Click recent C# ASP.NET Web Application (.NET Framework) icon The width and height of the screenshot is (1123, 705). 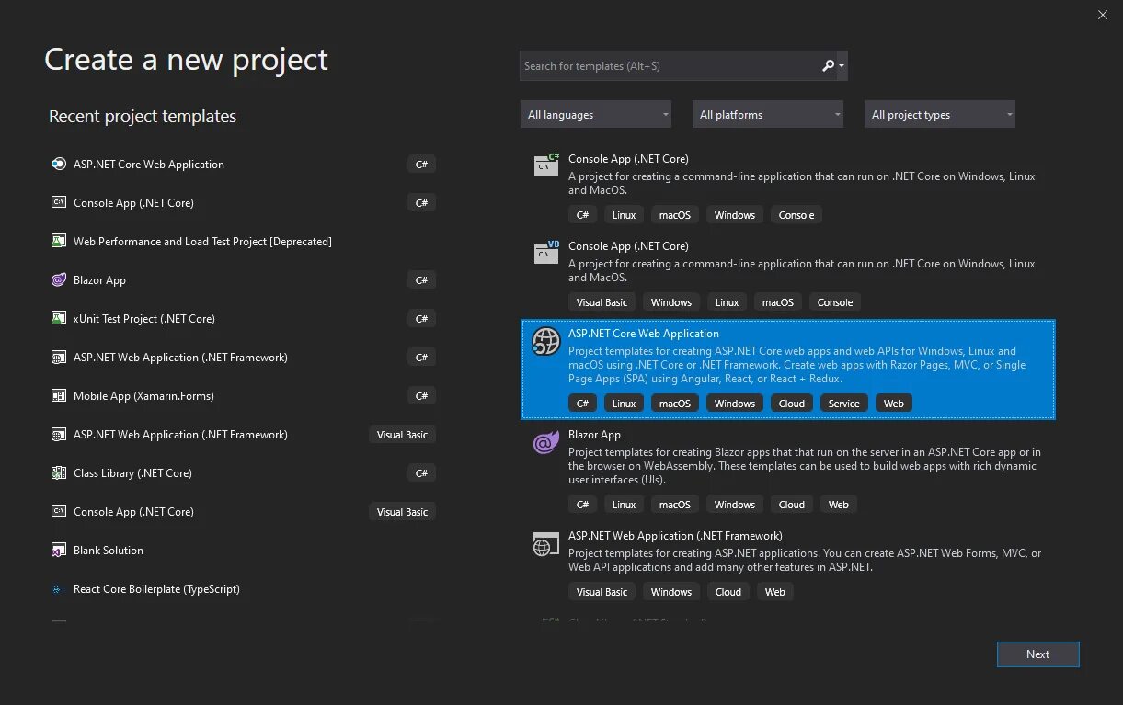click(x=58, y=358)
